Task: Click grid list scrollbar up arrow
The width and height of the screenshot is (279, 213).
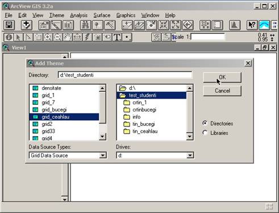Action: [x=102, y=88]
